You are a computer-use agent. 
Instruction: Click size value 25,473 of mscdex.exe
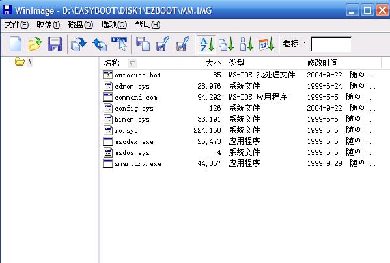click(209, 141)
